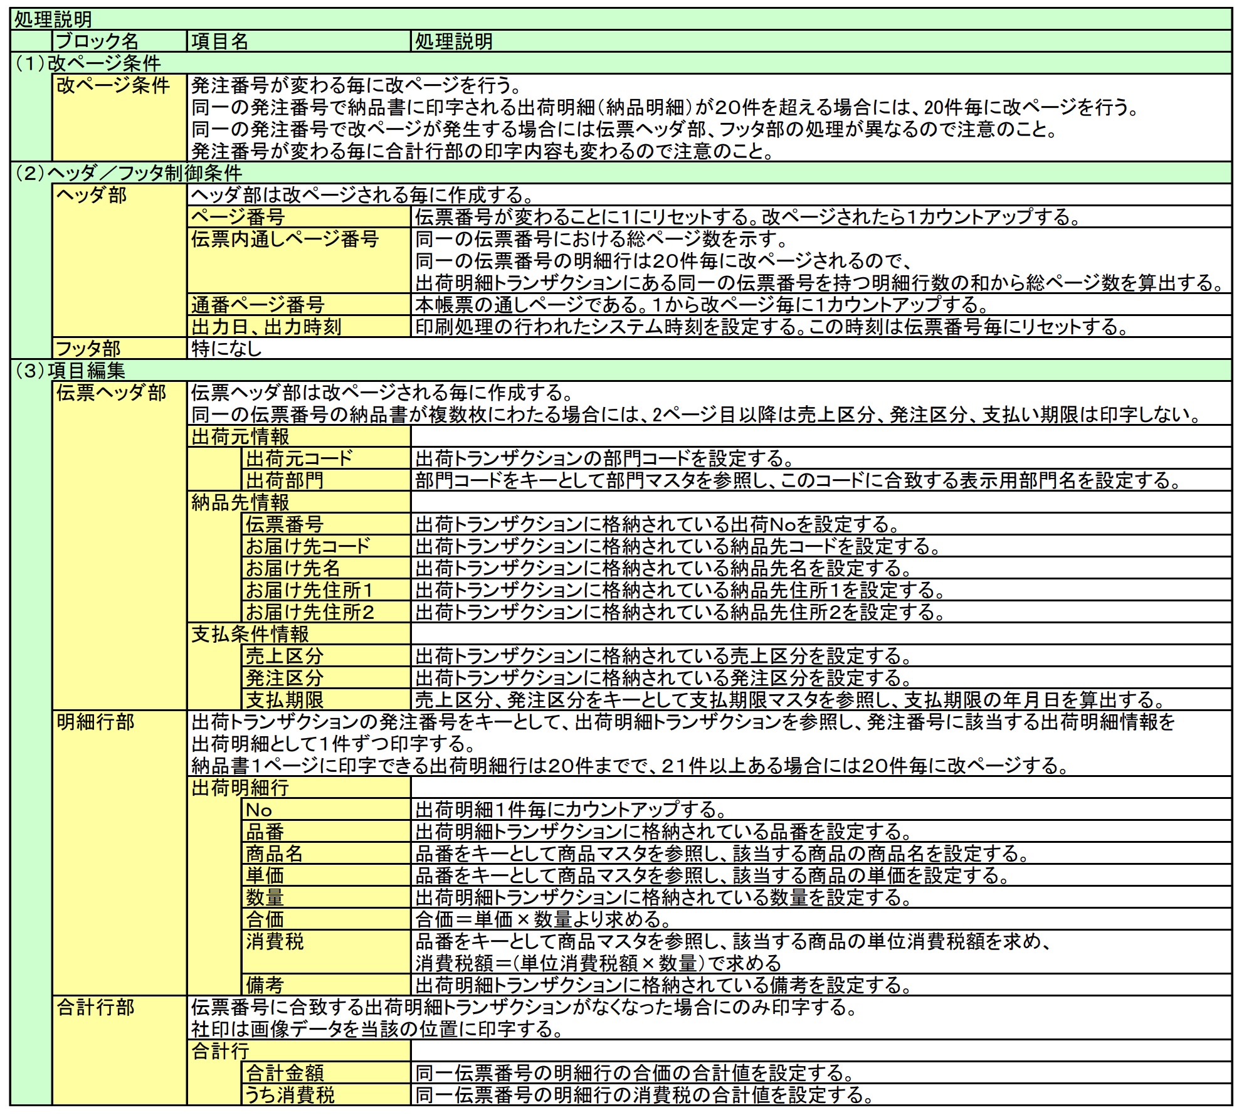The width and height of the screenshot is (1244, 1115).
Task: Click text 社印は画像データを当該の位置に印字する
Action: coord(377,1029)
